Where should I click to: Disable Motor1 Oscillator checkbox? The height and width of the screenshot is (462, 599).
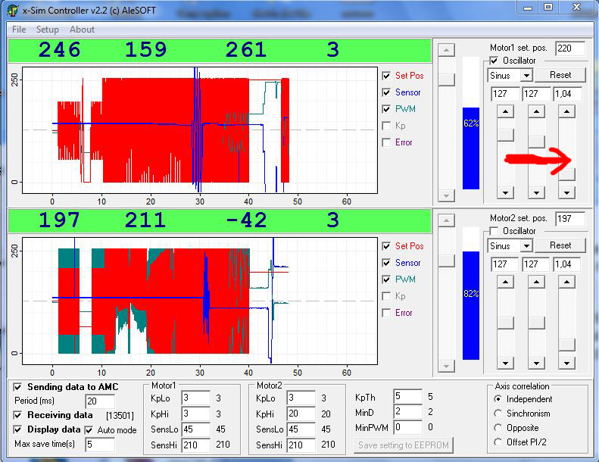tap(494, 61)
